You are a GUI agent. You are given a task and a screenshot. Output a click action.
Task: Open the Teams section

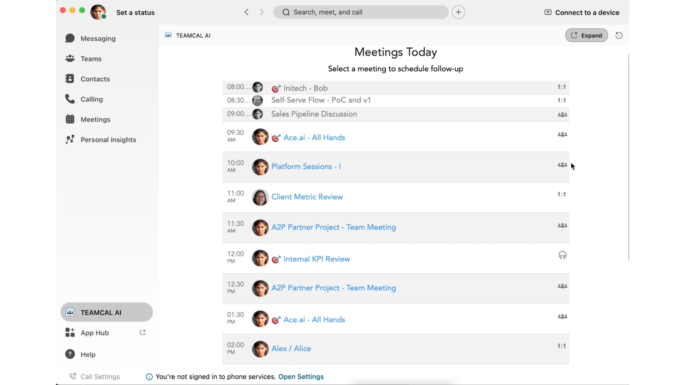click(x=83, y=59)
